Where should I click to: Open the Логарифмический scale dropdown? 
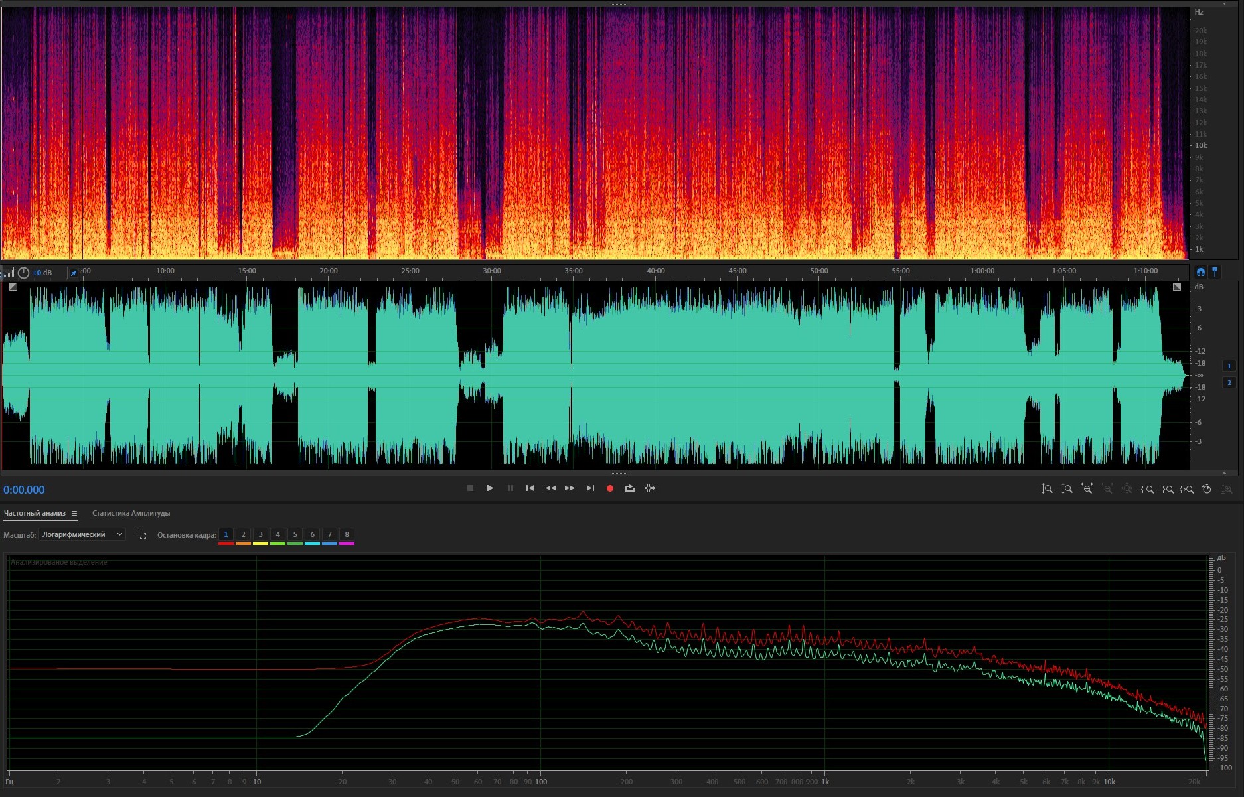click(82, 534)
